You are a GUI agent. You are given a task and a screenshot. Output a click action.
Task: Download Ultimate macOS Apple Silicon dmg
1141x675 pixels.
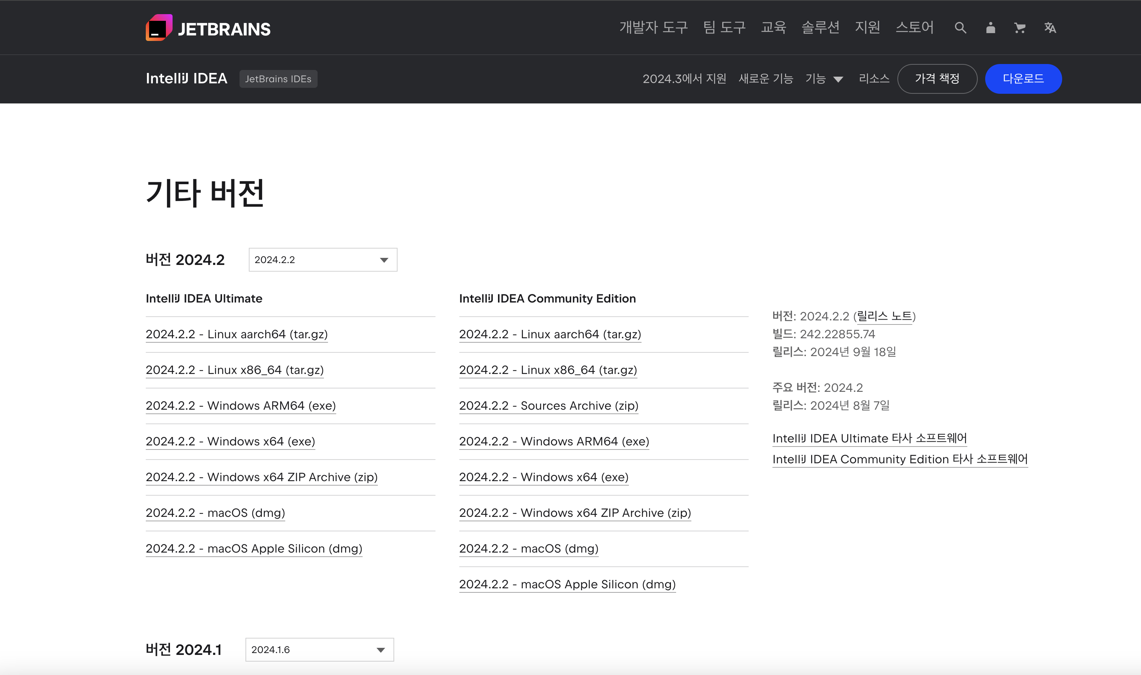254,548
